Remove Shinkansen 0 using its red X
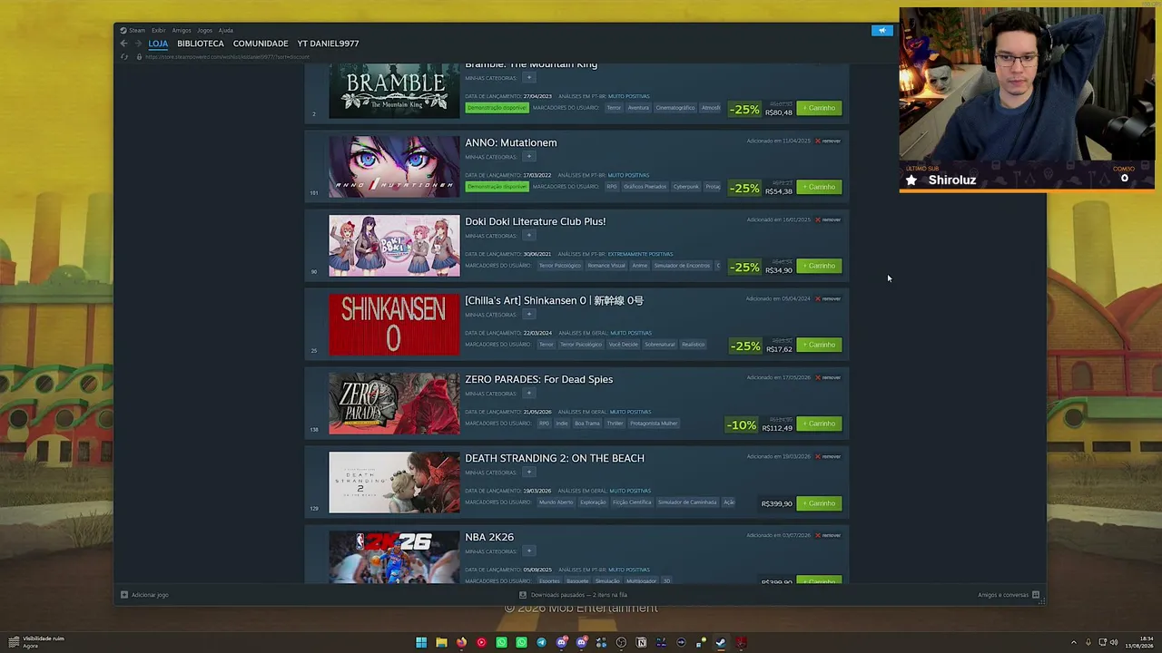 818,298
